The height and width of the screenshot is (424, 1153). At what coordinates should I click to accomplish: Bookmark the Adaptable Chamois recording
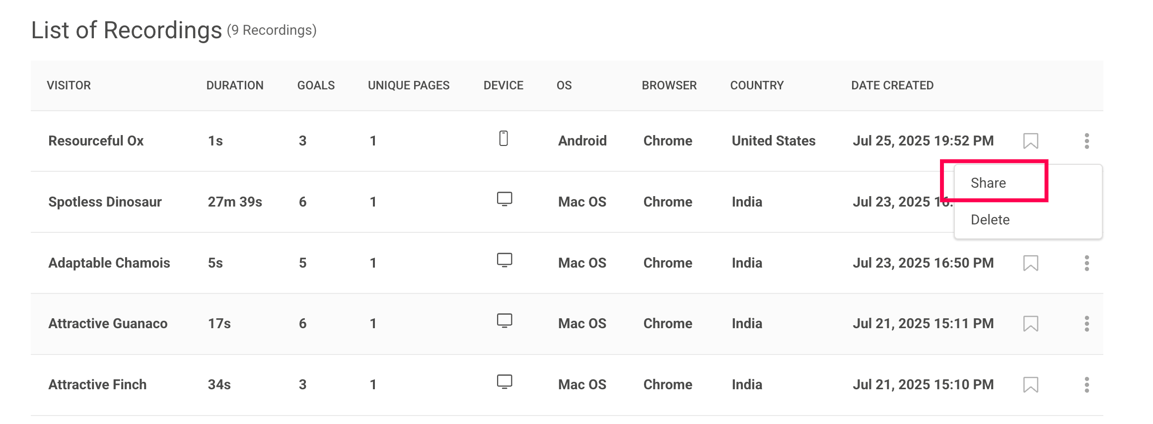click(1030, 263)
